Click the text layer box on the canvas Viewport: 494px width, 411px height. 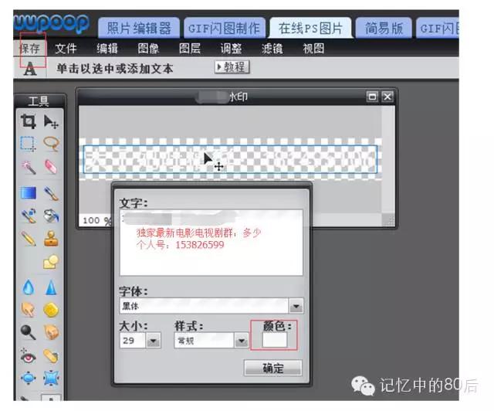pyautogui.click(x=230, y=159)
